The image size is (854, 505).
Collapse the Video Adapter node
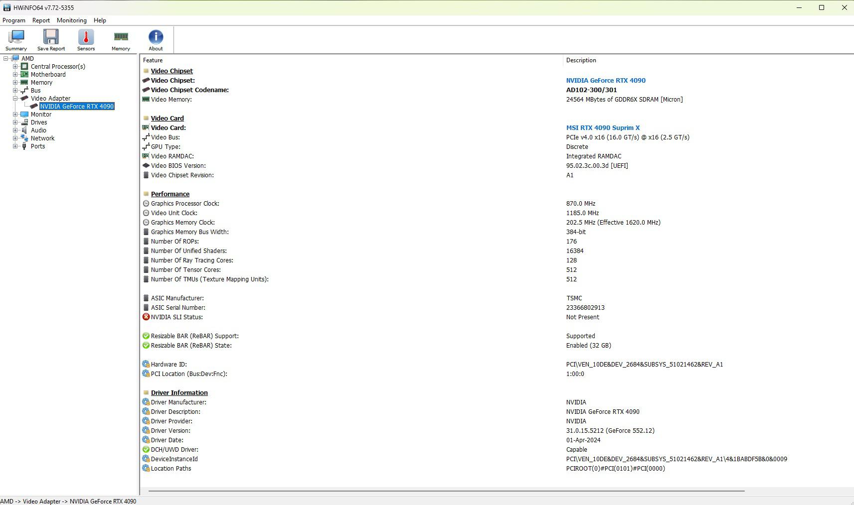(x=15, y=98)
